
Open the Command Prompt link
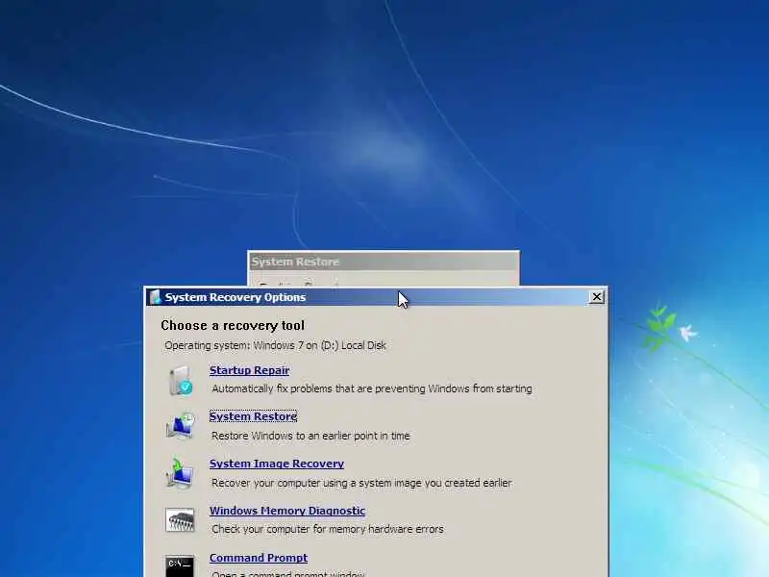259,558
